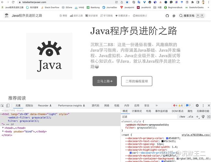Open the Stack Overflow bookmark
This screenshot has width=211, height=162.
[50, 7]
